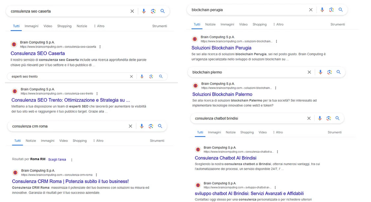Click microphone for 'consulenza chatbot brindisi'

click(x=320, y=118)
